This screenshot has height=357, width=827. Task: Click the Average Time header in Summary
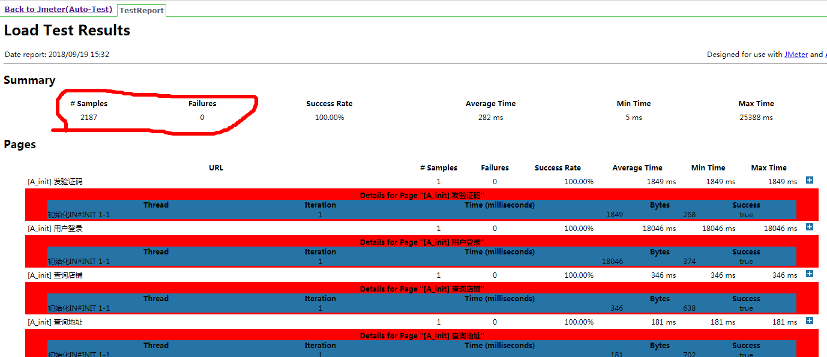[490, 104]
